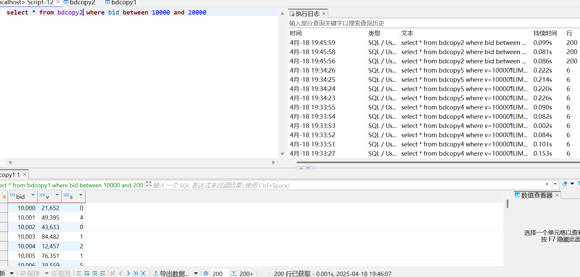Click the SQL editor scroll-left arrow
Screen dimensions: 580x277
click(x=10, y=162)
